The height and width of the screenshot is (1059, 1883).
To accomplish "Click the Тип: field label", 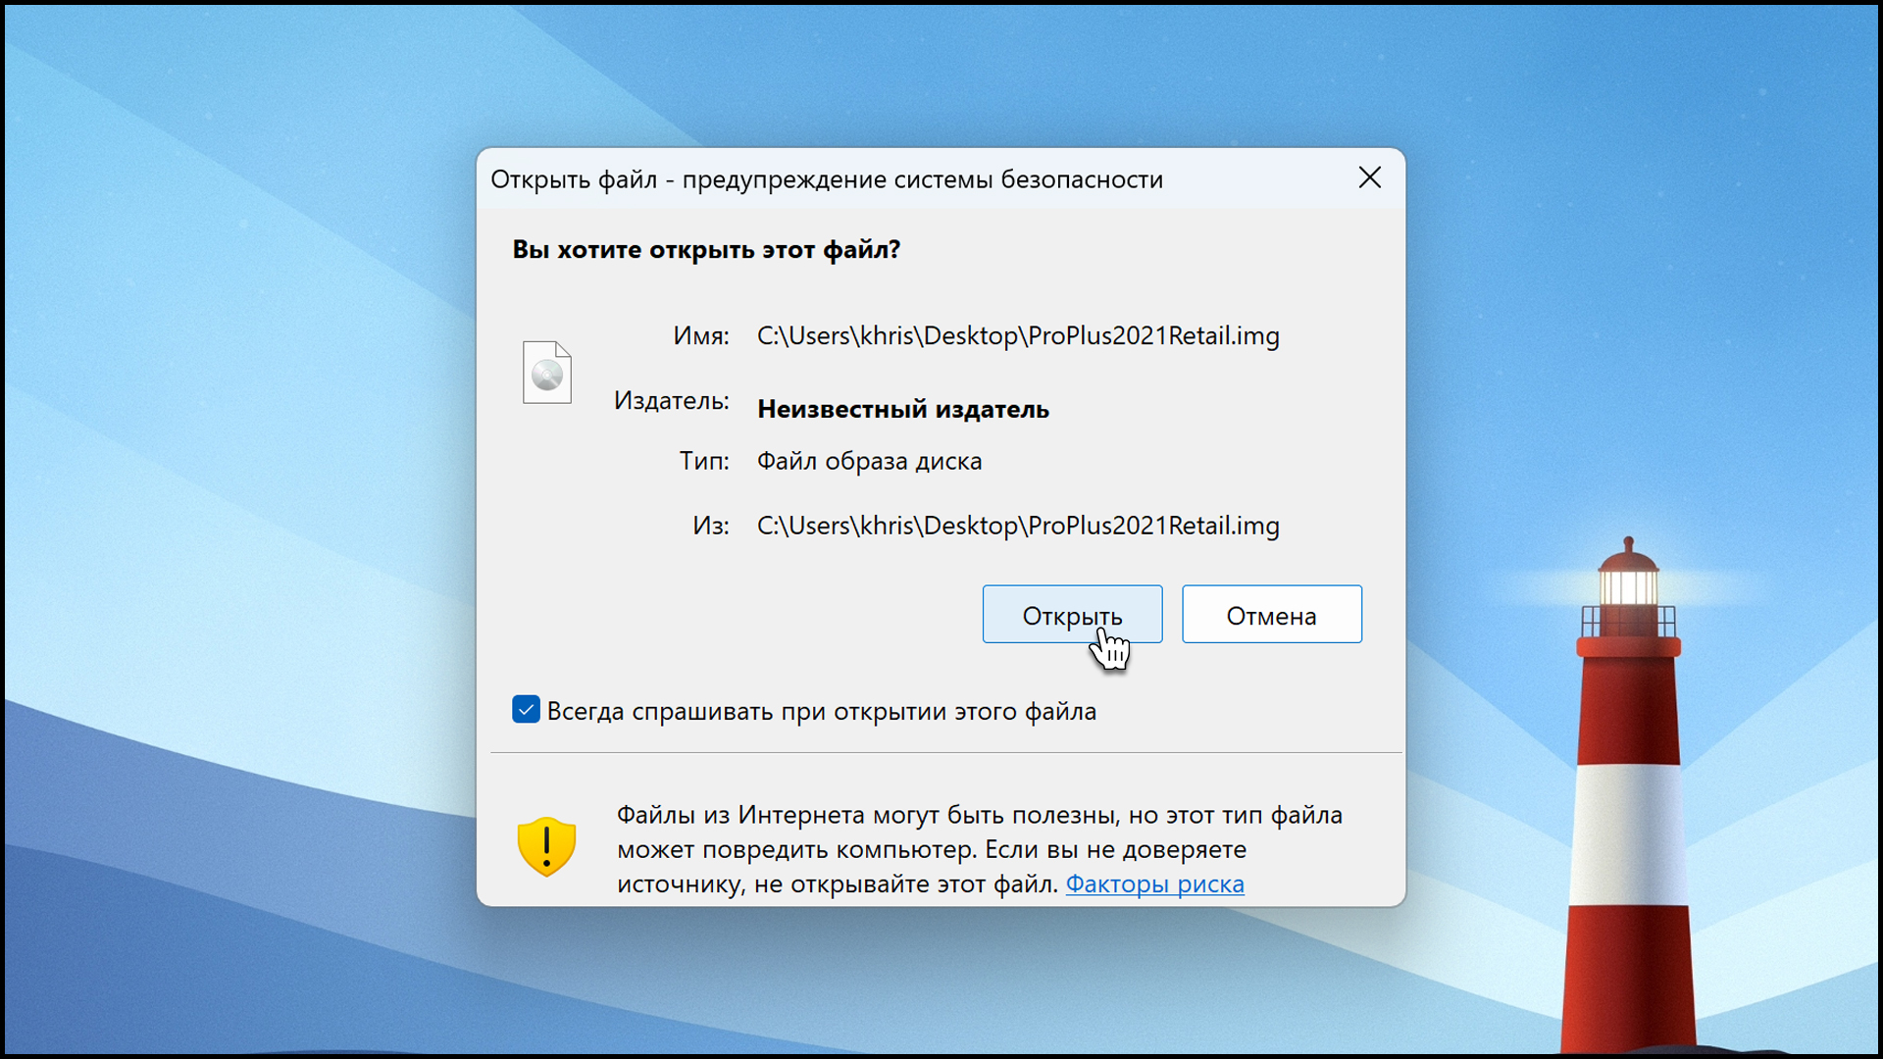I will (x=703, y=461).
